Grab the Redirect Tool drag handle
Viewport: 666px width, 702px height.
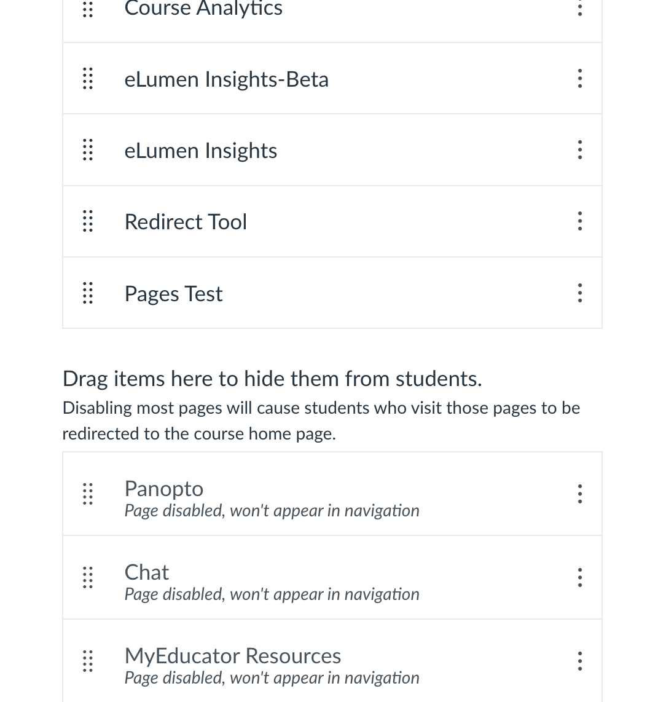(x=88, y=221)
